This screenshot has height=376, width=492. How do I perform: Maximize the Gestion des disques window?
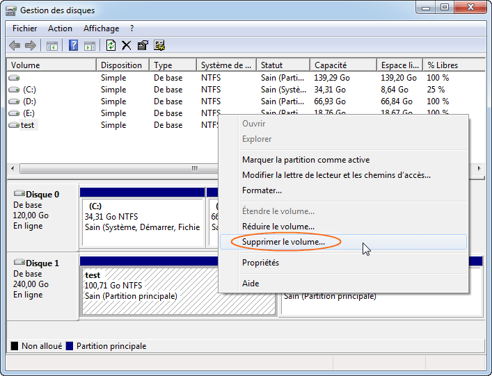444,8
